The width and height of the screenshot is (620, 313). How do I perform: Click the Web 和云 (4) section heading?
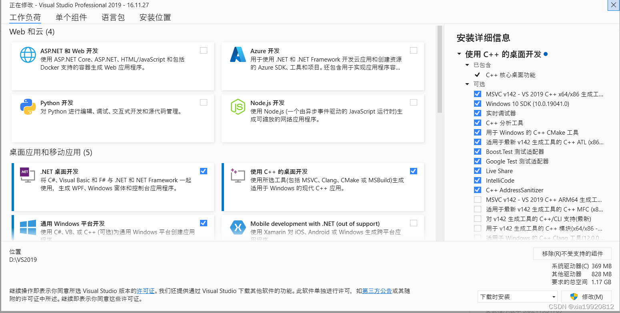pyautogui.click(x=32, y=32)
